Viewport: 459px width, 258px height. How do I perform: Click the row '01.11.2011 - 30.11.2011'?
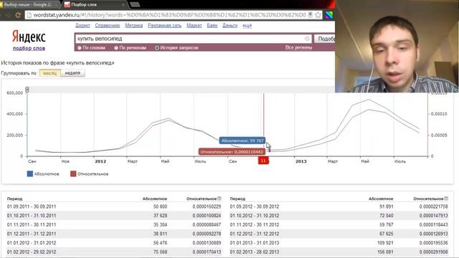pyautogui.click(x=114, y=224)
